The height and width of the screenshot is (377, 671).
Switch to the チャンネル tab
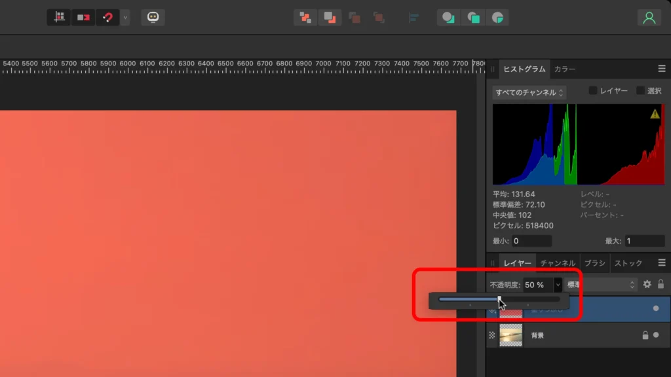point(559,262)
